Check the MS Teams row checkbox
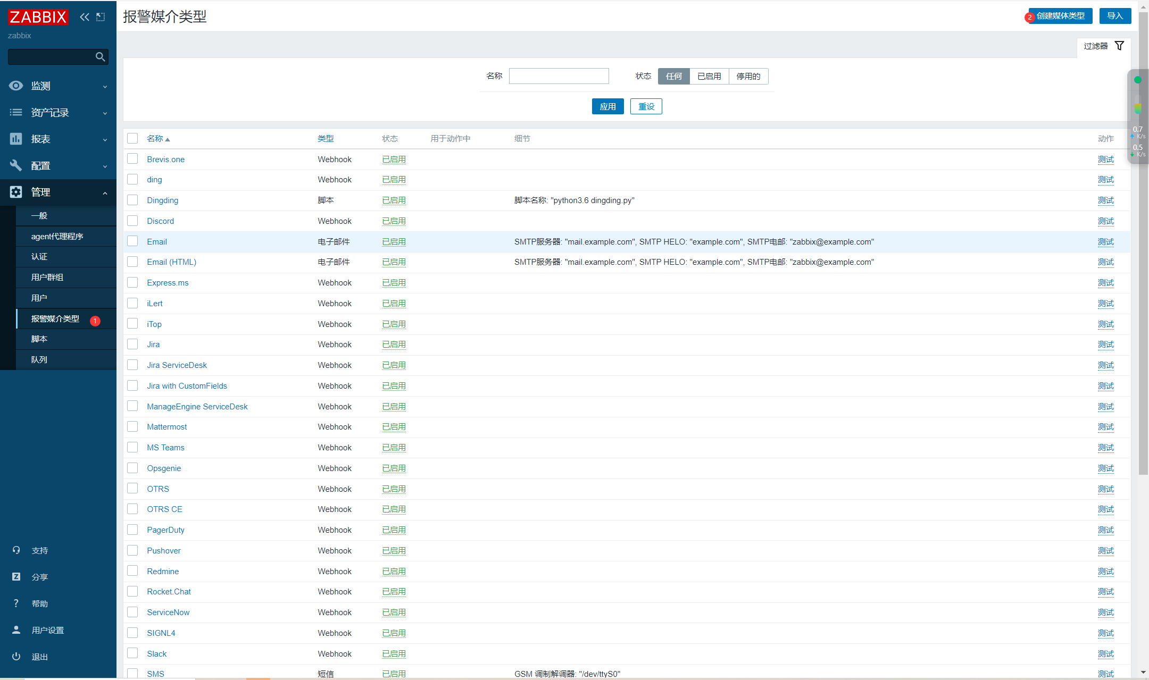This screenshot has width=1149, height=680. pos(132,447)
